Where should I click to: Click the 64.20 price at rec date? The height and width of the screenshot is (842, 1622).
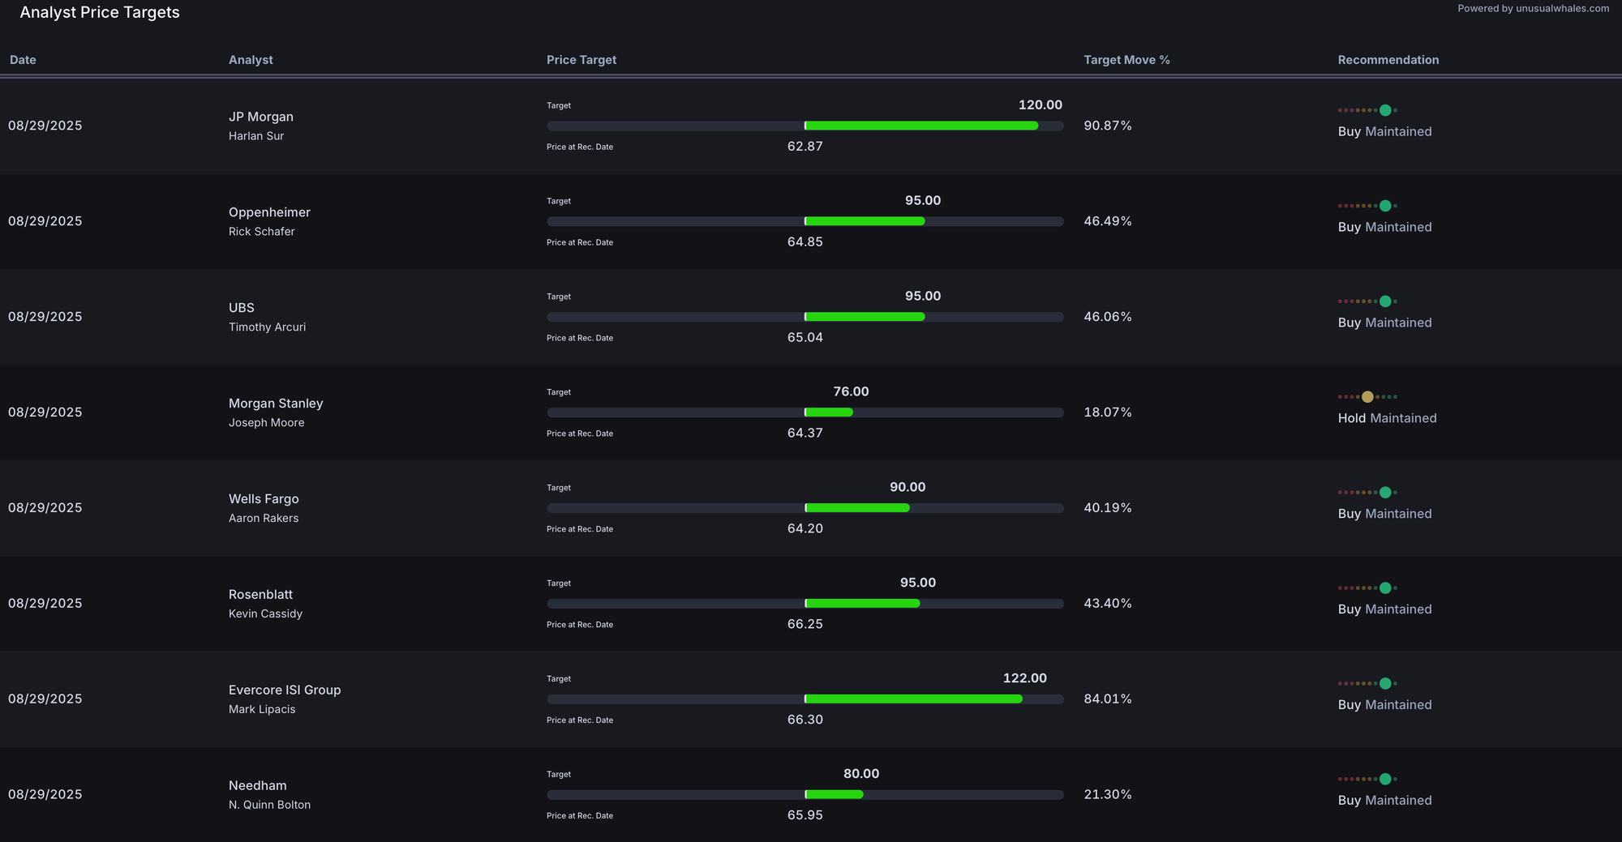click(x=805, y=529)
